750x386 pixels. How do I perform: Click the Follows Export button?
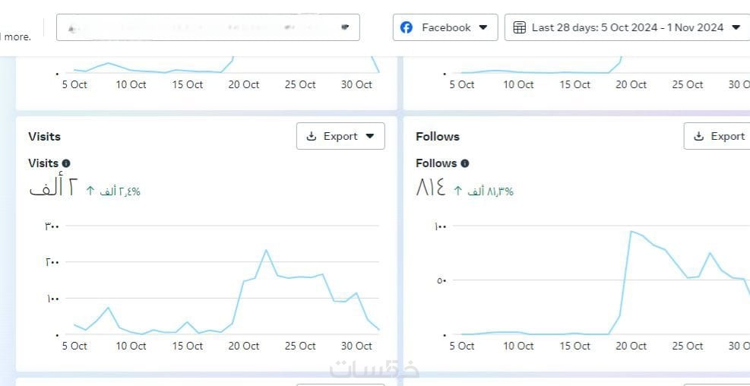[718, 137]
